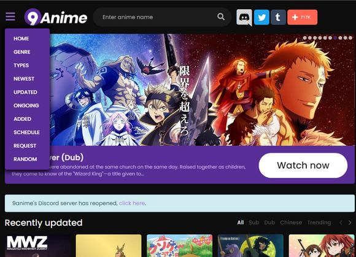Follow the 'click here' Discord link
This screenshot has height=257, width=356.
(132, 203)
